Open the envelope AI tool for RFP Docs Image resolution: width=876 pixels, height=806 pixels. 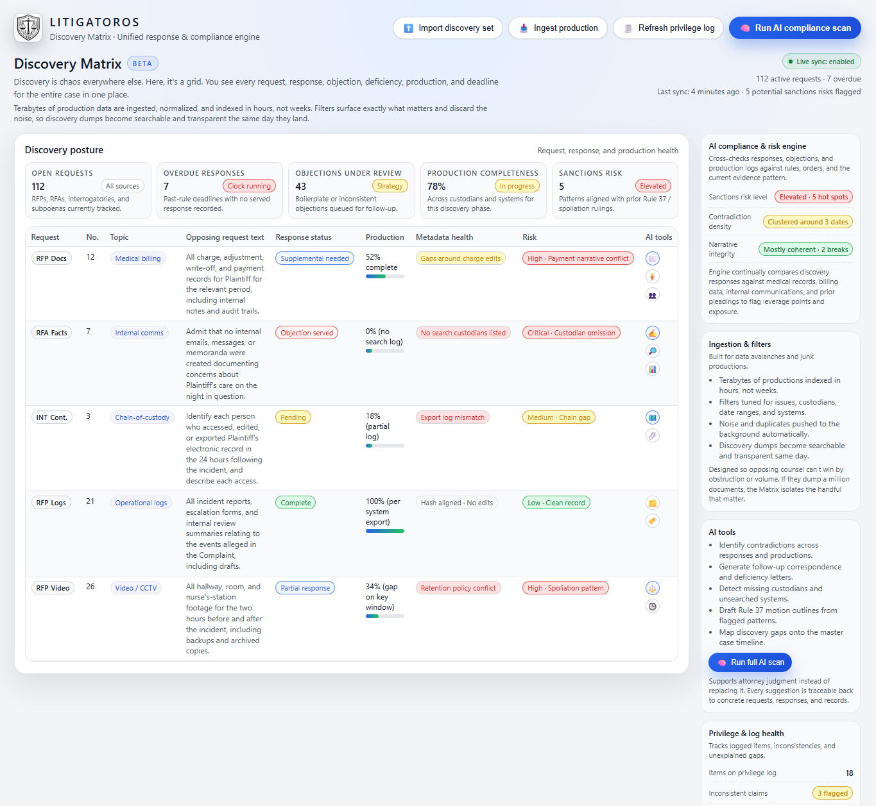[652, 258]
